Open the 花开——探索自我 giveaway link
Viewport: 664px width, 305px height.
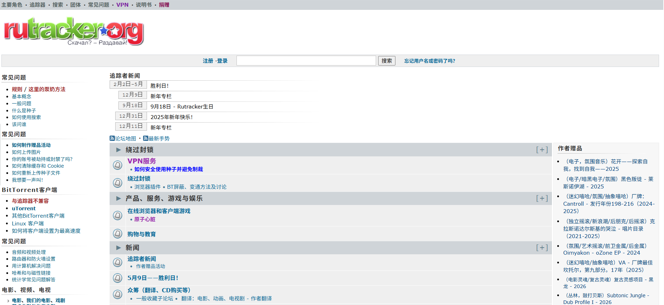click(606, 165)
